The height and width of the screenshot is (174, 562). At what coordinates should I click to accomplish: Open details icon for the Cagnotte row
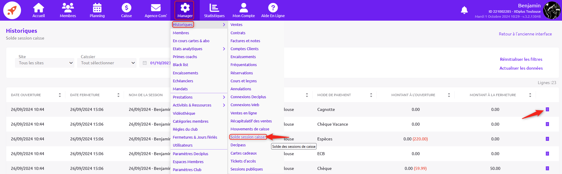pos(547,109)
